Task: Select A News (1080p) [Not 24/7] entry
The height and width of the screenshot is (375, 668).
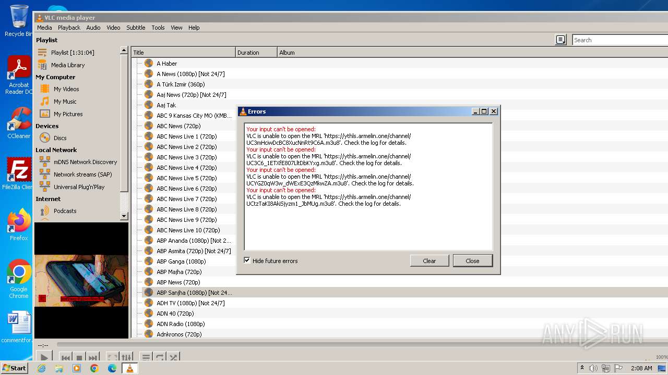Action: pyautogui.click(x=190, y=74)
